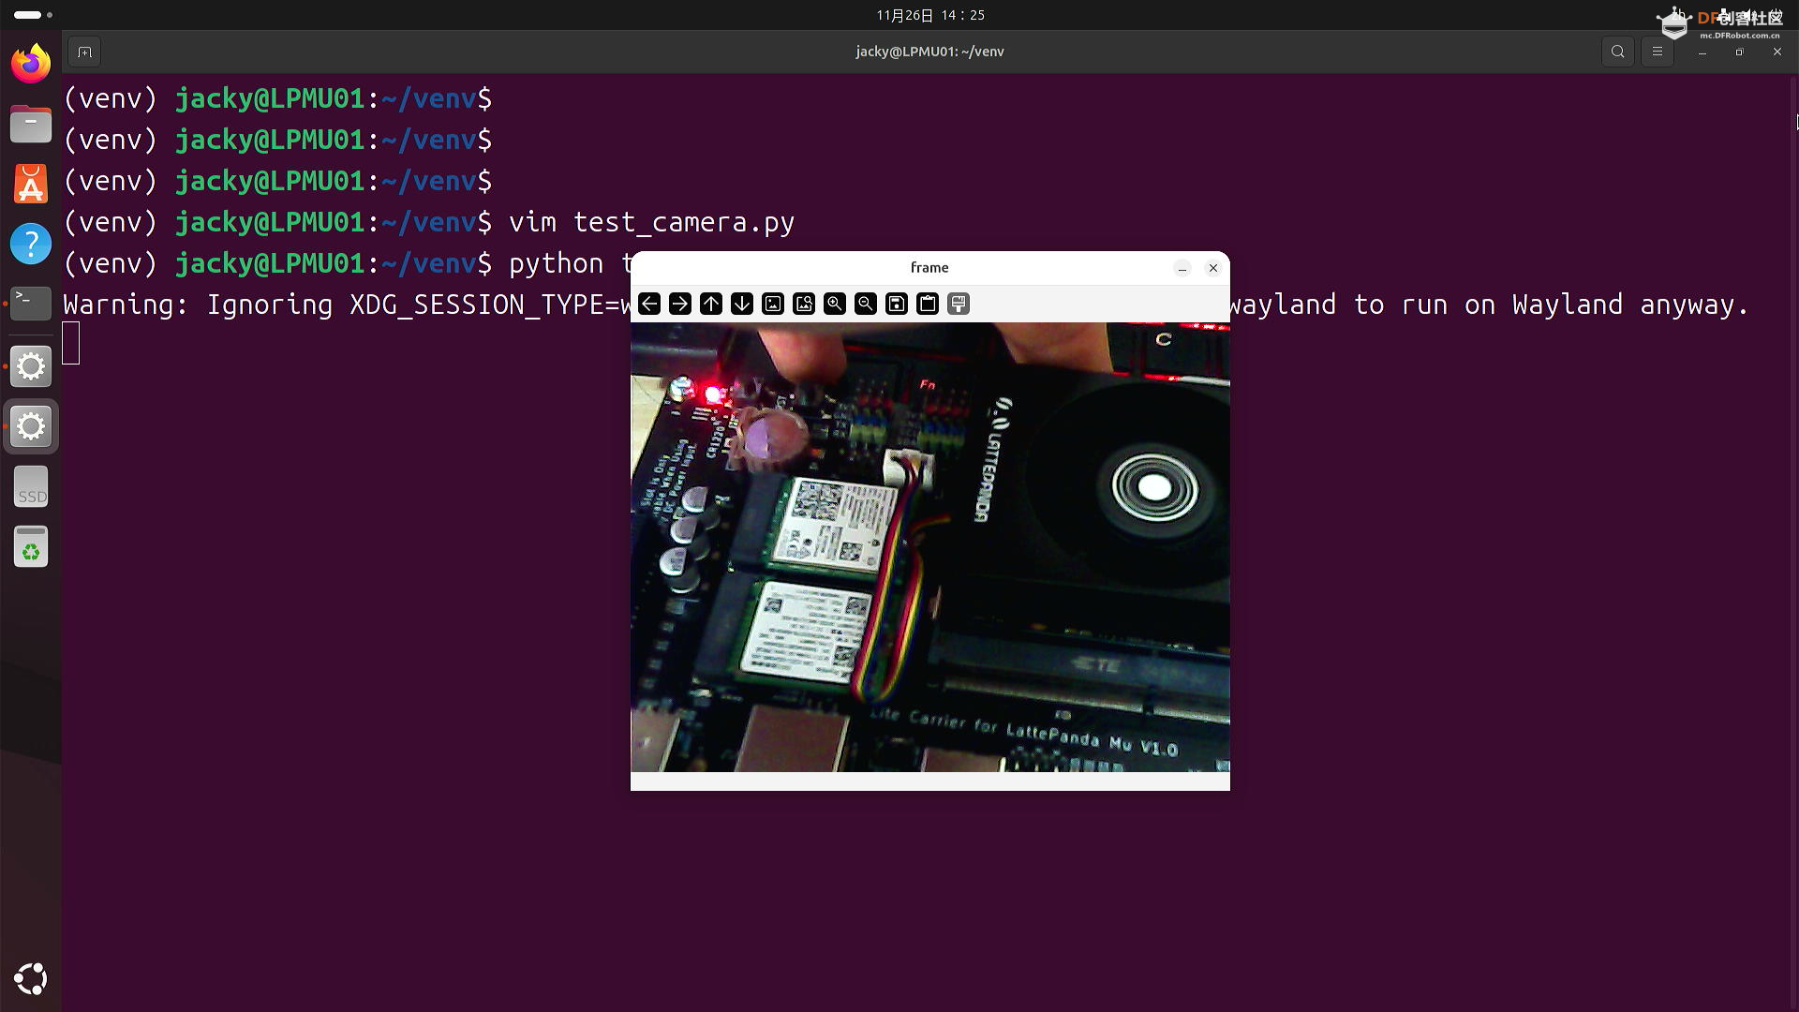Click the date and time in top bar

tap(929, 15)
